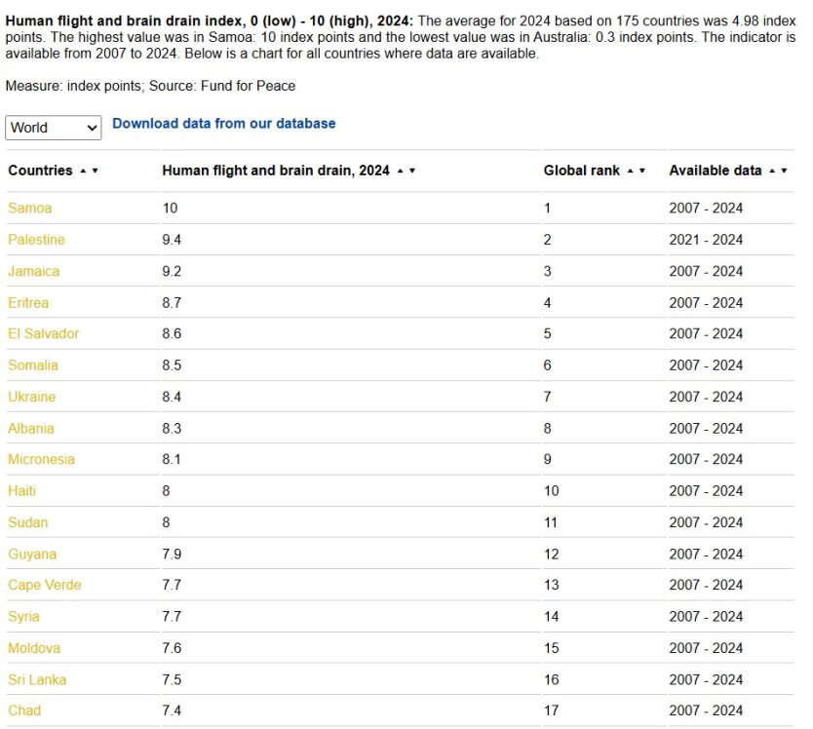The width and height of the screenshot is (813, 729).
Task: Sort Countries column ascending arrow
Action: (x=84, y=171)
